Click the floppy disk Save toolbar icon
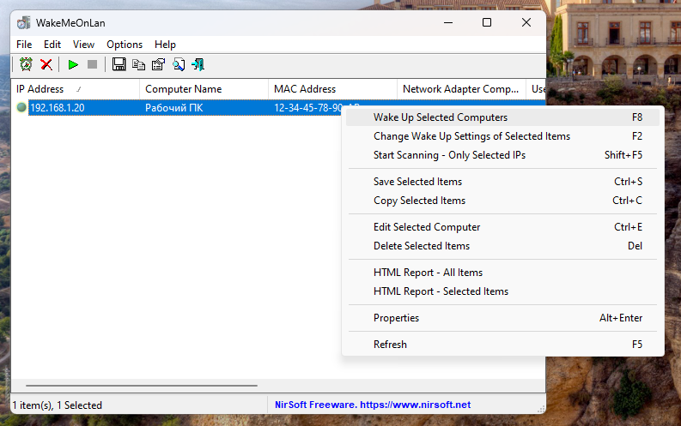 pyautogui.click(x=119, y=64)
